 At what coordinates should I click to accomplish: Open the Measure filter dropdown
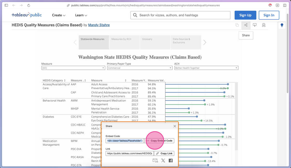tap(73, 68)
